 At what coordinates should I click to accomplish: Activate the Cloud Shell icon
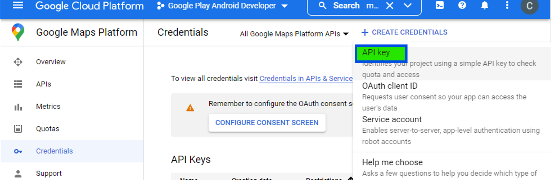point(440,6)
